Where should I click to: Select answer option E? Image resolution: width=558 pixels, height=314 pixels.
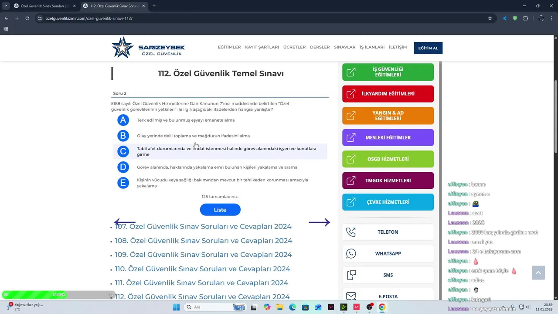[123, 183]
